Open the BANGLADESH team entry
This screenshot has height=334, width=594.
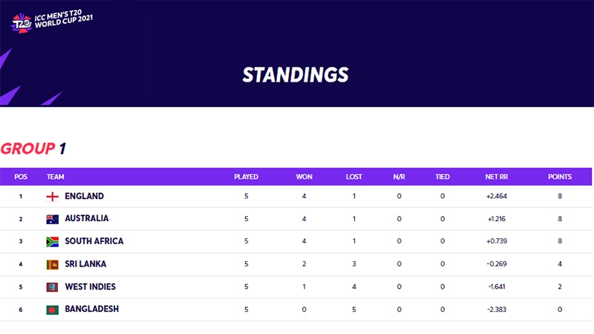point(92,310)
